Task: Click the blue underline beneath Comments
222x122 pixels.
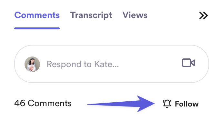Action: 37,28
